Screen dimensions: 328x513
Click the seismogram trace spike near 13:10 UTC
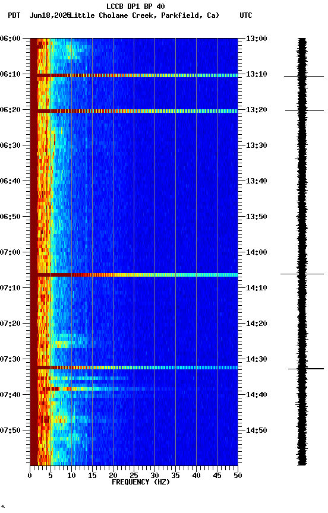304,76
